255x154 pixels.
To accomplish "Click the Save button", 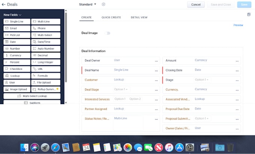I will tap(244, 4).
